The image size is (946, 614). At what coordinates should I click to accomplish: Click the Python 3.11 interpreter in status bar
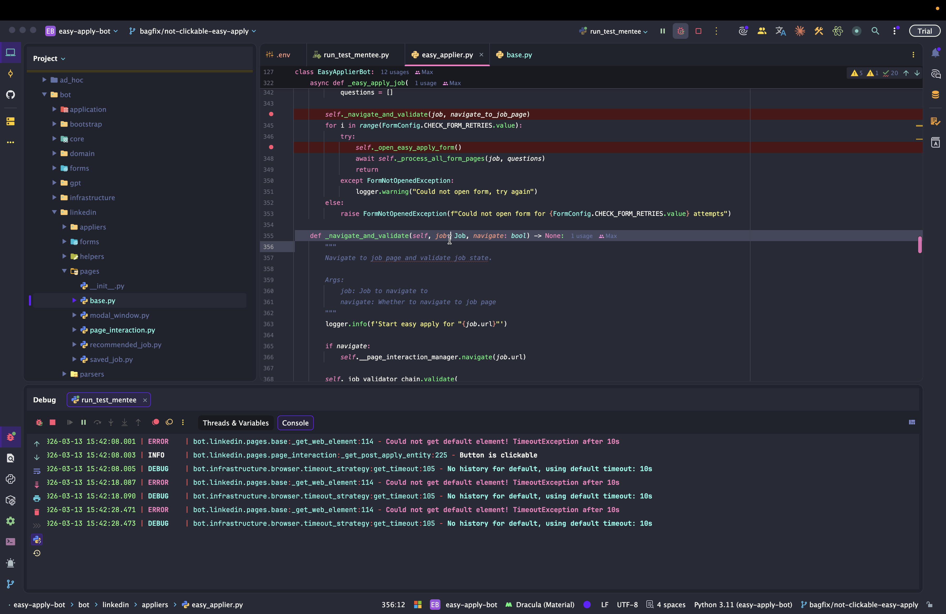[743, 605]
